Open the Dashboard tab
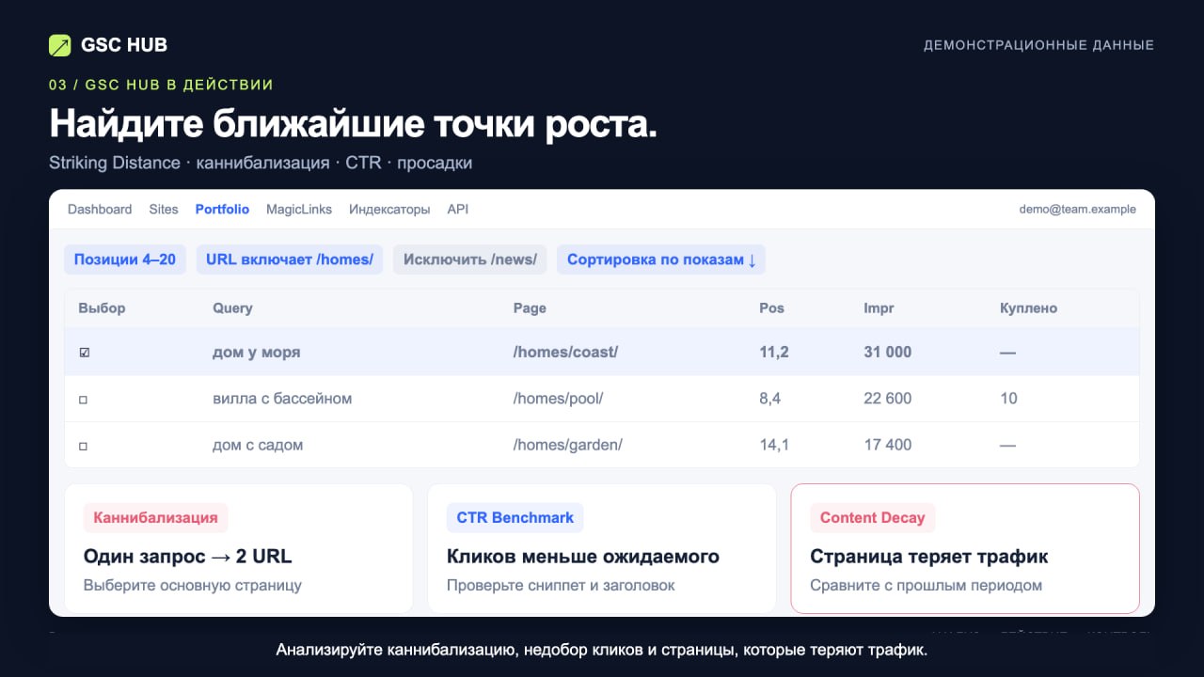The image size is (1204, 677). [100, 210]
